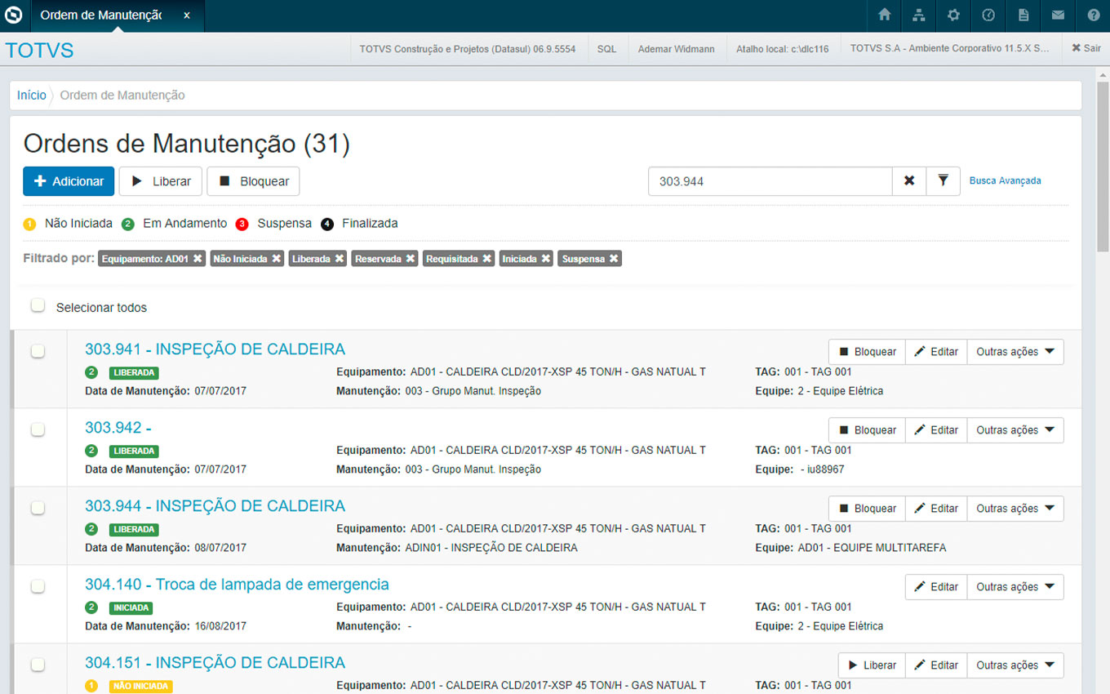This screenshot has height=694, width=1110.
Task: Open the organization hierarchy icon
Action: [919, 16]
